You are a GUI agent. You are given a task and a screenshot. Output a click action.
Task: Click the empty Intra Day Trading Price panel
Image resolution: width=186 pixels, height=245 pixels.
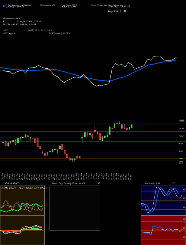tap(74, 208)
